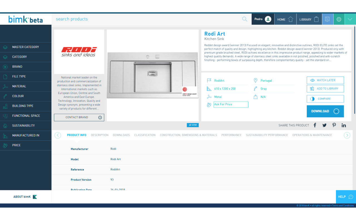356x222 pixels.
Task: Click RodiArt reference value
Action: pyautogui.click(x=219, y=81)
